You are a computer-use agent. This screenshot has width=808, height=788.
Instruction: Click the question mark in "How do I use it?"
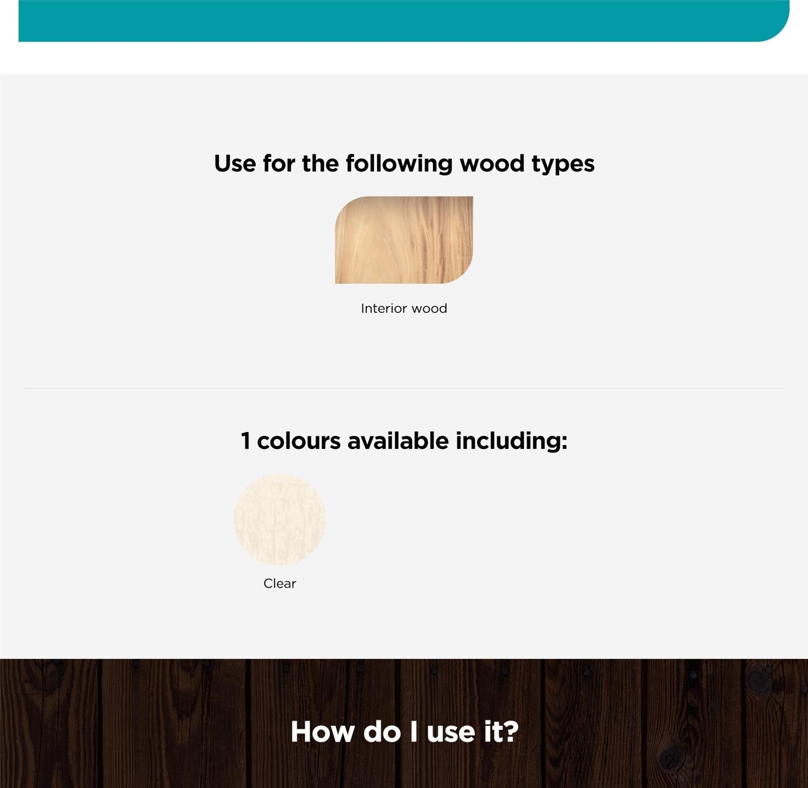pos(511,732)
